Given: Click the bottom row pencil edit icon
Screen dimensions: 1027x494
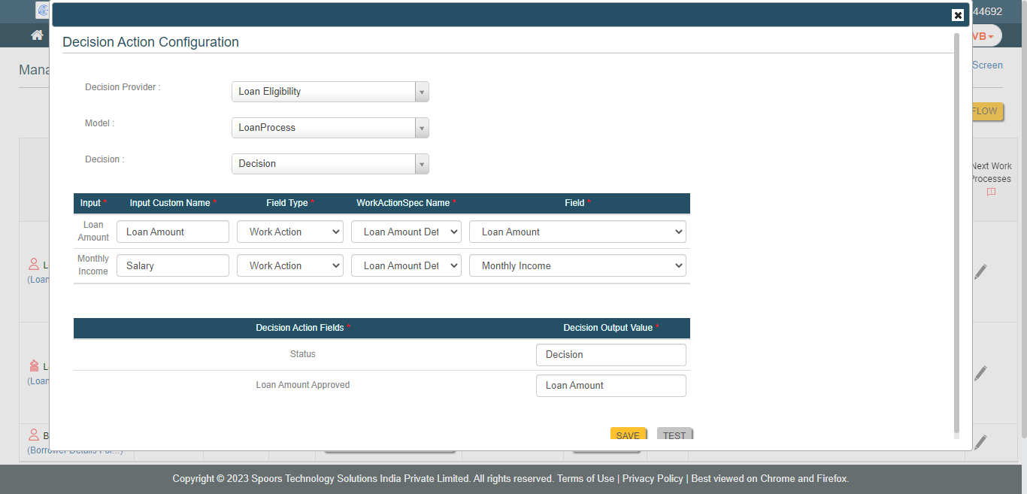Looking at the screenshot, I should (x=980, y=442).
